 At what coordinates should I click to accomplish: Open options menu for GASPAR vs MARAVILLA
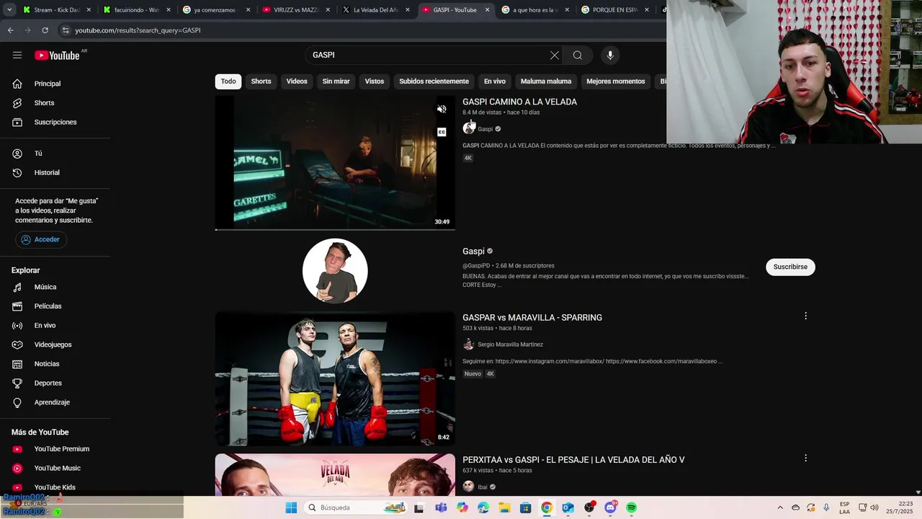[805, 316]
